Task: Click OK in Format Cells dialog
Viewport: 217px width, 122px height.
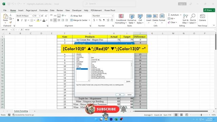Action: pyautogui.click(x=120, y=95)
